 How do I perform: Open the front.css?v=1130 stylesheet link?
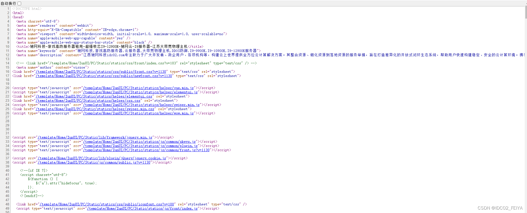[101, 72]
